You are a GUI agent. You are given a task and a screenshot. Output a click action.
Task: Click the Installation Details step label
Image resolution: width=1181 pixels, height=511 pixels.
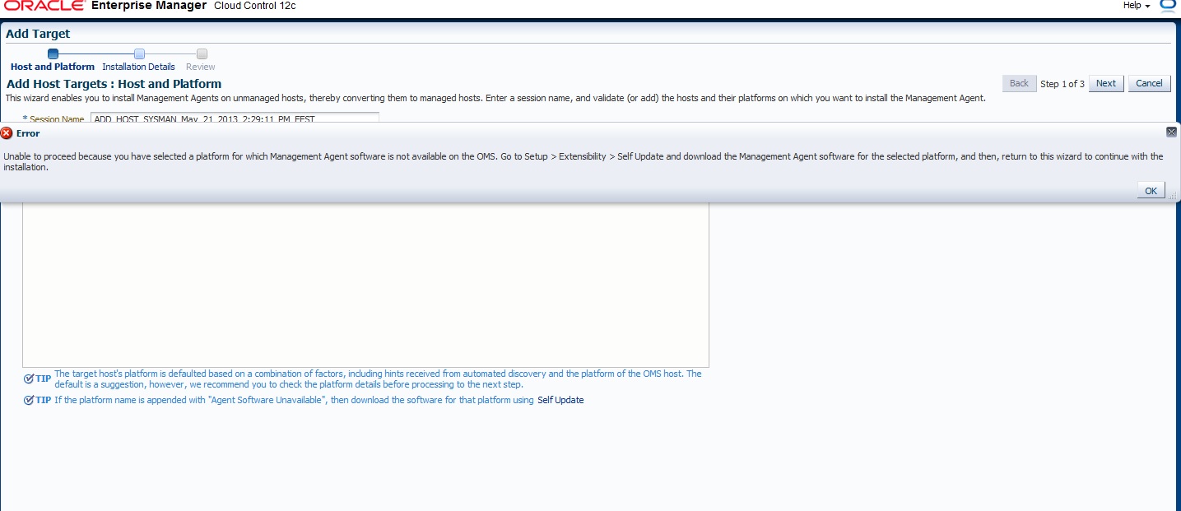pyautogui.click(x=138, y=67)
